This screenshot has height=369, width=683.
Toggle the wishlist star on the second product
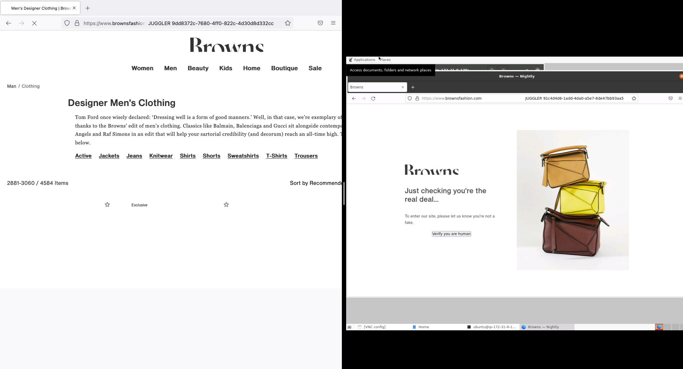tap(226, 205)
